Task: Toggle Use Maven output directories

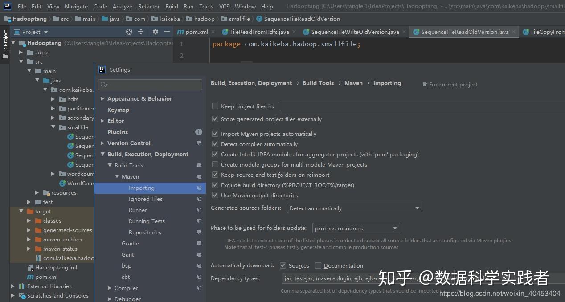Action: pos(215,196)
